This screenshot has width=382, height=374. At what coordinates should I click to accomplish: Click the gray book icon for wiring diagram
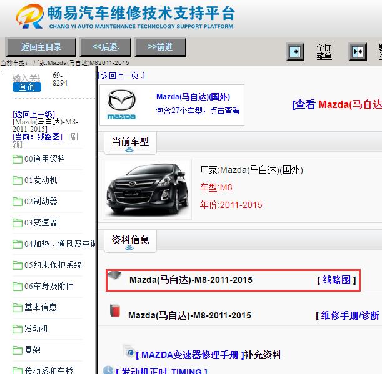click(114, 275)
